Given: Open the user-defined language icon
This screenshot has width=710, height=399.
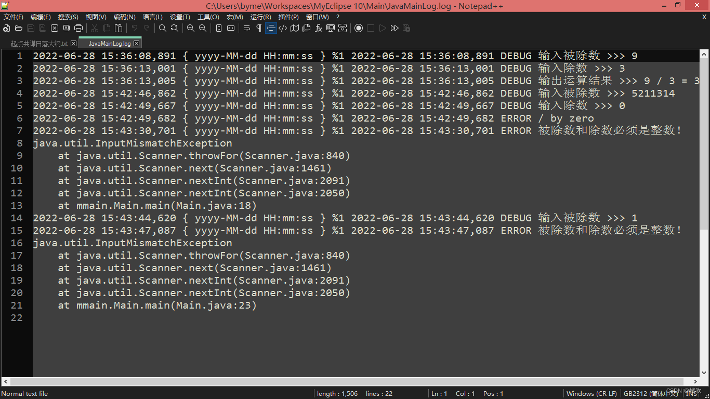Looking at the screenshot, I should (283, 28).
